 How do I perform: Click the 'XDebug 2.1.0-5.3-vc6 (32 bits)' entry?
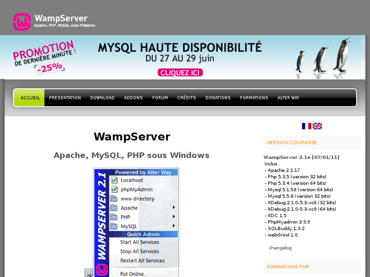(302, 202)
